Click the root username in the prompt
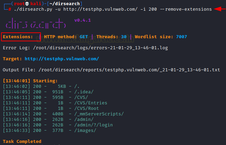Image resolution: width=226 pixels, height=145 pixels. click(19, 4)
